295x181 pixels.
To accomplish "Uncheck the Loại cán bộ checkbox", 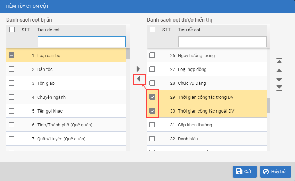I will coord(12,55).
